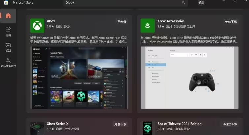Click the Xbox 2.8 star rating
This screenshot has width=249, height=135.
tap(50, 26)
